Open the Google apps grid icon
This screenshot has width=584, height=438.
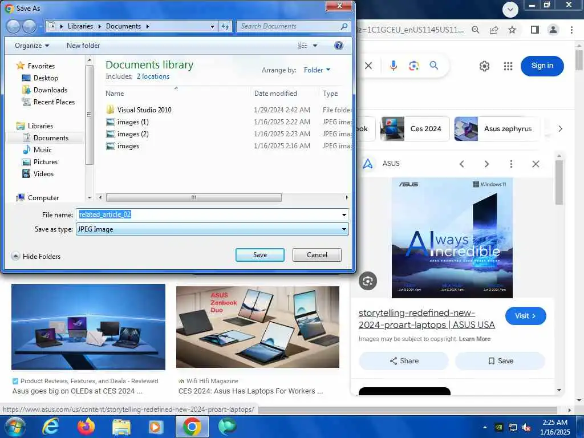click(508, 66)
